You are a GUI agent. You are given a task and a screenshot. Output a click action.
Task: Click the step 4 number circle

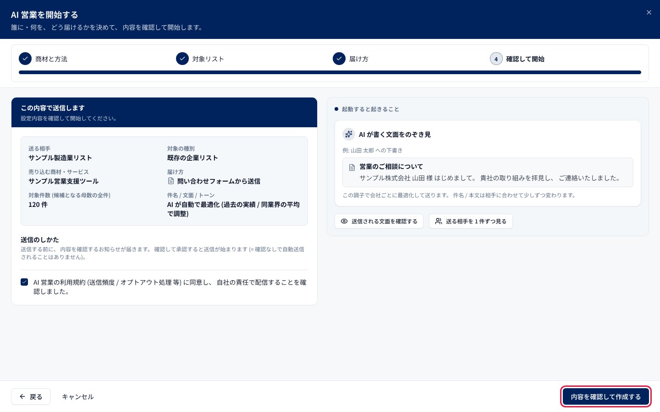point(496,59)
